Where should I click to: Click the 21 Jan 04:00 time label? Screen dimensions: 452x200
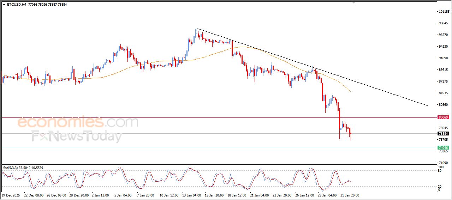pos(260,195)
